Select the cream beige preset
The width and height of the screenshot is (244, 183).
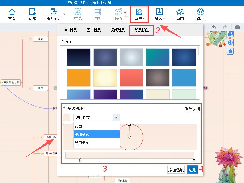click(x=158, y=94)
